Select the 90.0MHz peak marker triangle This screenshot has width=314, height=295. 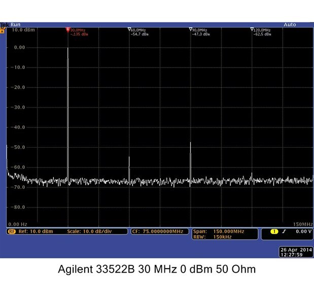pos(190,29)
